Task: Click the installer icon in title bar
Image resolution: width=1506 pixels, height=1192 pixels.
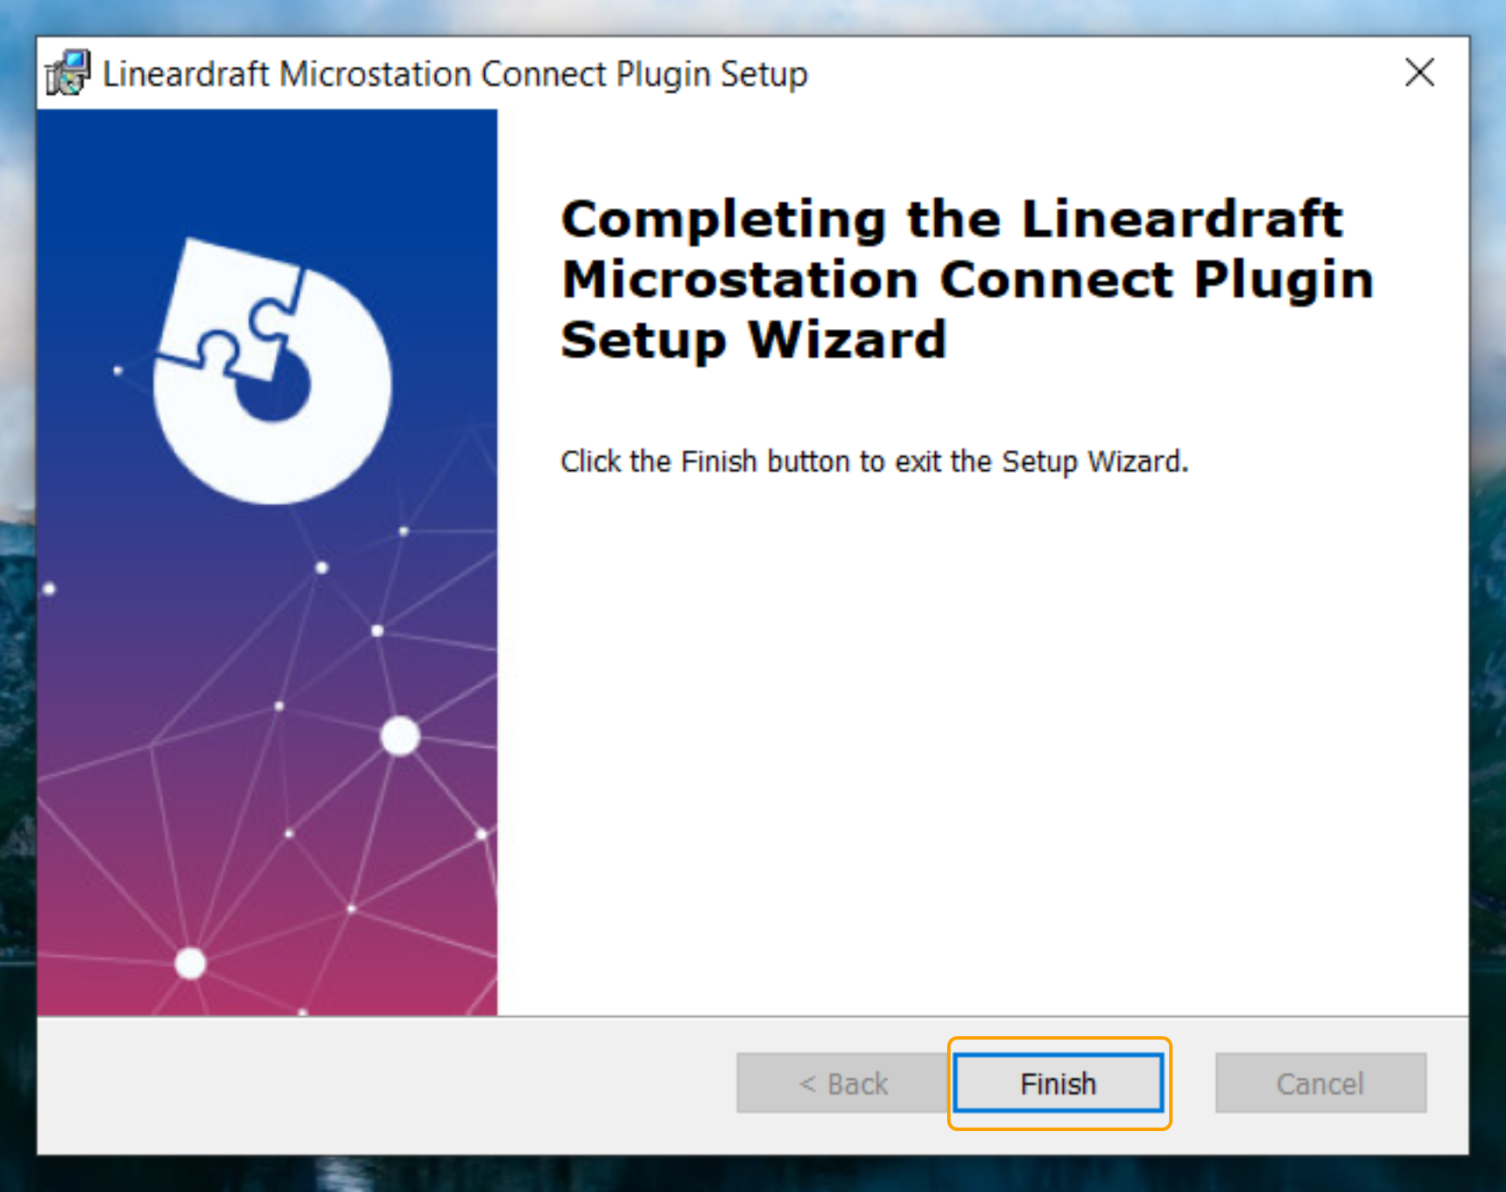Action: (68, 73)
